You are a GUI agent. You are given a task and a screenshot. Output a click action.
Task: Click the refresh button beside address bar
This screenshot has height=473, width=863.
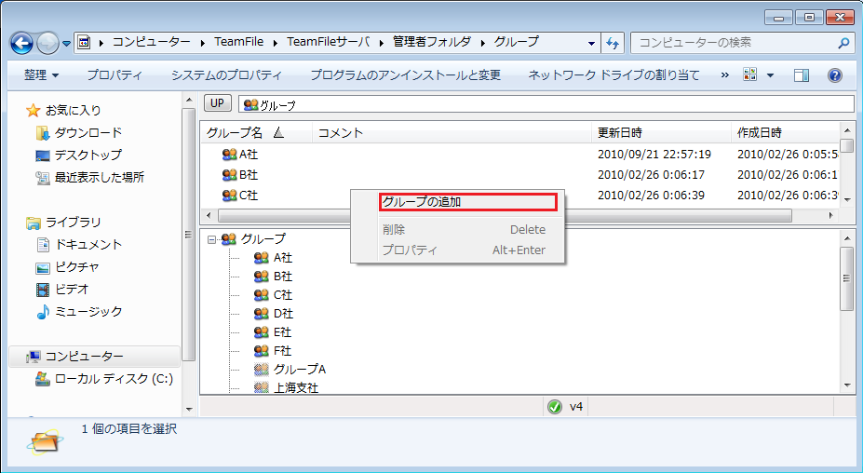point(613,43)
